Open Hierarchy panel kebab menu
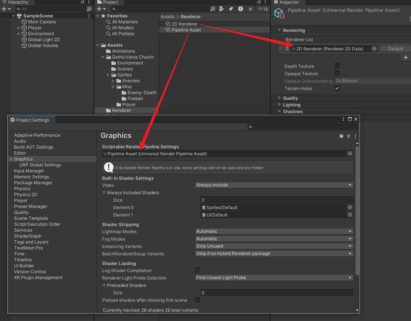 (x=89, y=2)
